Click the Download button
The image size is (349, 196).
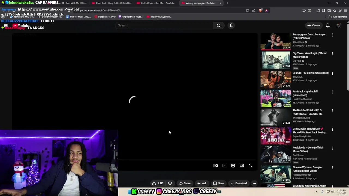239,183
